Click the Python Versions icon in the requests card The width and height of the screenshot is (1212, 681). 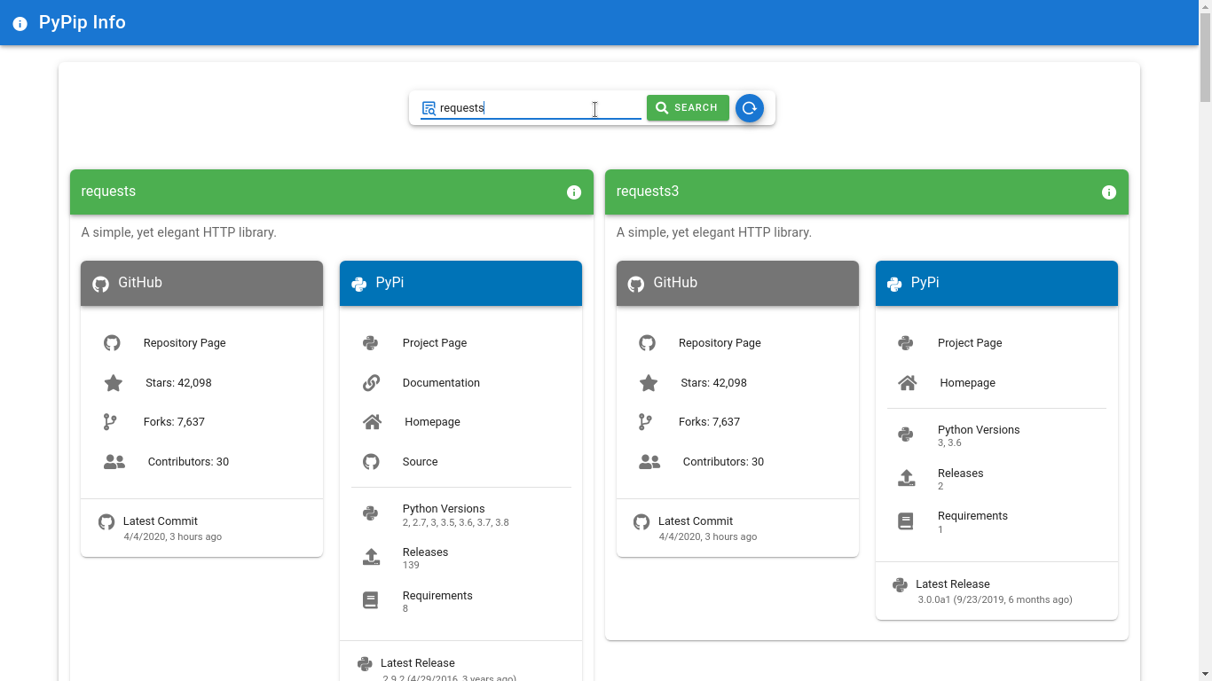point(371,513)
